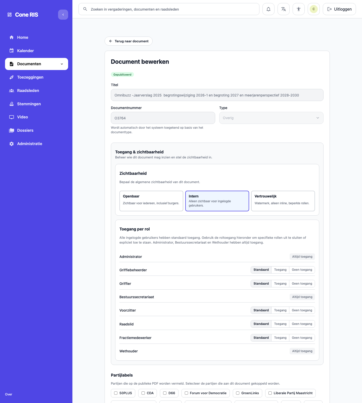
Task: Click the Document bewerken heading
Action: pos(140,62)
